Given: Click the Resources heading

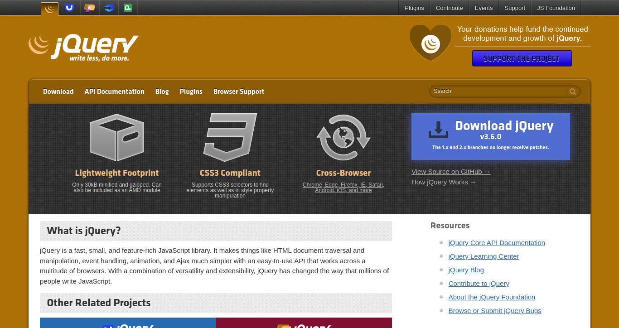Looking at the screenshot, I should [450, 226].
